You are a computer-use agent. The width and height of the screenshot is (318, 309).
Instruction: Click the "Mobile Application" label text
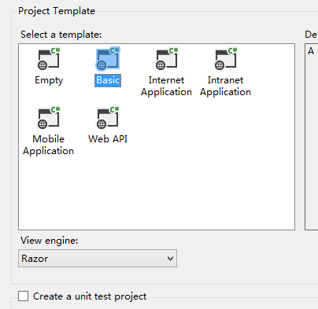49,145
